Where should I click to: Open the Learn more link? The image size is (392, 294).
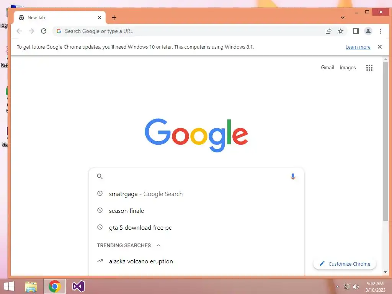coord(358,47)
